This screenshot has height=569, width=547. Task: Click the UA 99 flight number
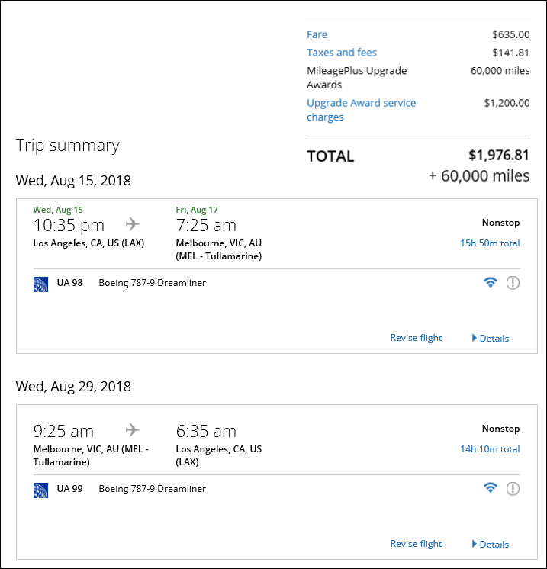(69, 488)
